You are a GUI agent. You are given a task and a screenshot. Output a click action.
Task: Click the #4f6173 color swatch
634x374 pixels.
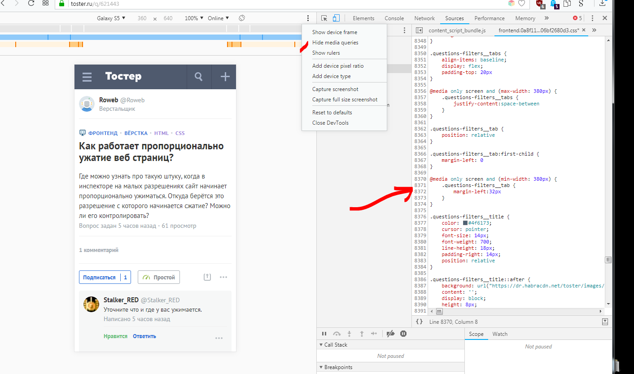[x=466, y=223]
